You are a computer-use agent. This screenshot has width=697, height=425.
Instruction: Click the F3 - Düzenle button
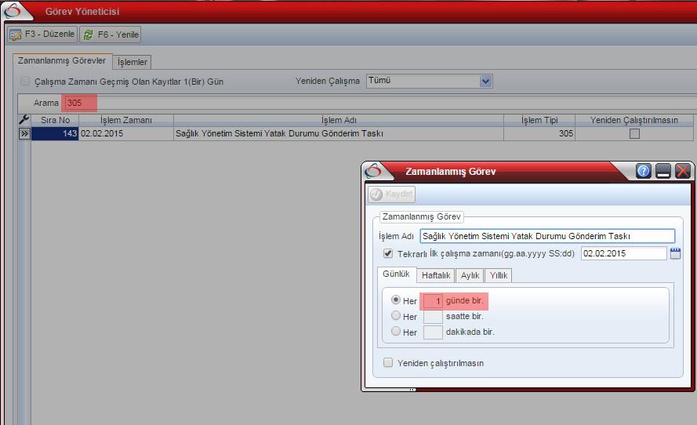point(42,35)
